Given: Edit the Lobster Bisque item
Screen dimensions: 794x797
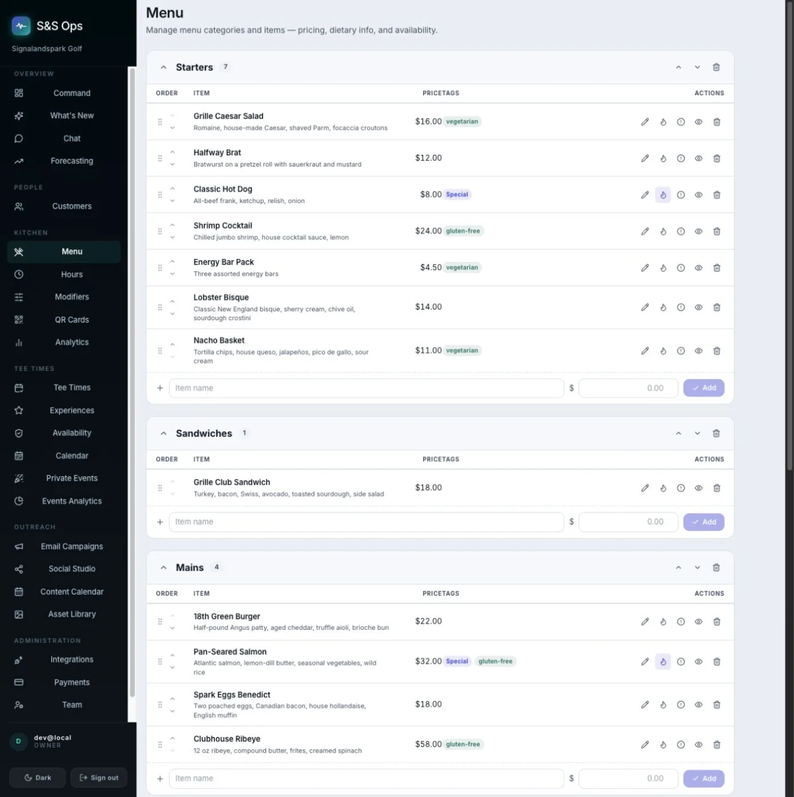Looking at the screenshot, I should coord(645,307).
